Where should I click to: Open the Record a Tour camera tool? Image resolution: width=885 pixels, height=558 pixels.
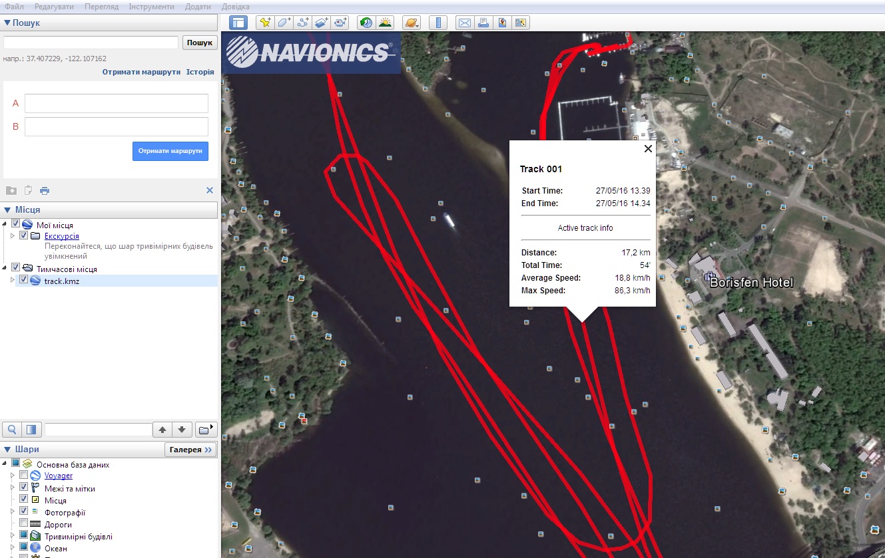[x=341, y=23]
